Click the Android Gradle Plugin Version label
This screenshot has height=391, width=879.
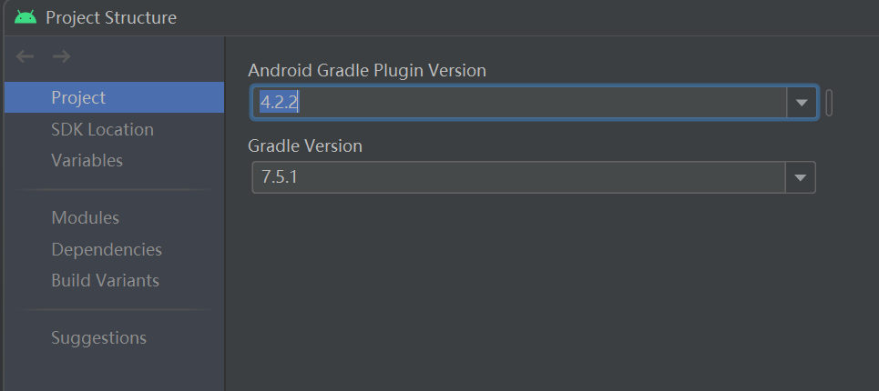click(366, 70)
